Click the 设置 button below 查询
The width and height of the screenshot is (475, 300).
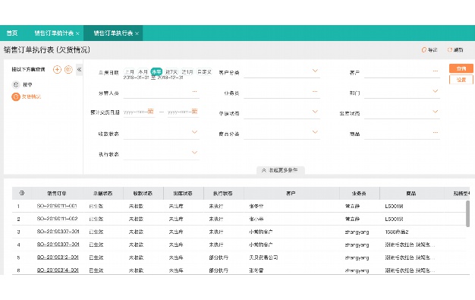click(x=461, y=80)
